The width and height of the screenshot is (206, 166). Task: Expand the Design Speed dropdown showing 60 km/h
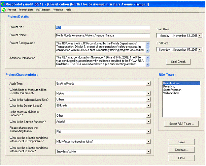point(149,105)
